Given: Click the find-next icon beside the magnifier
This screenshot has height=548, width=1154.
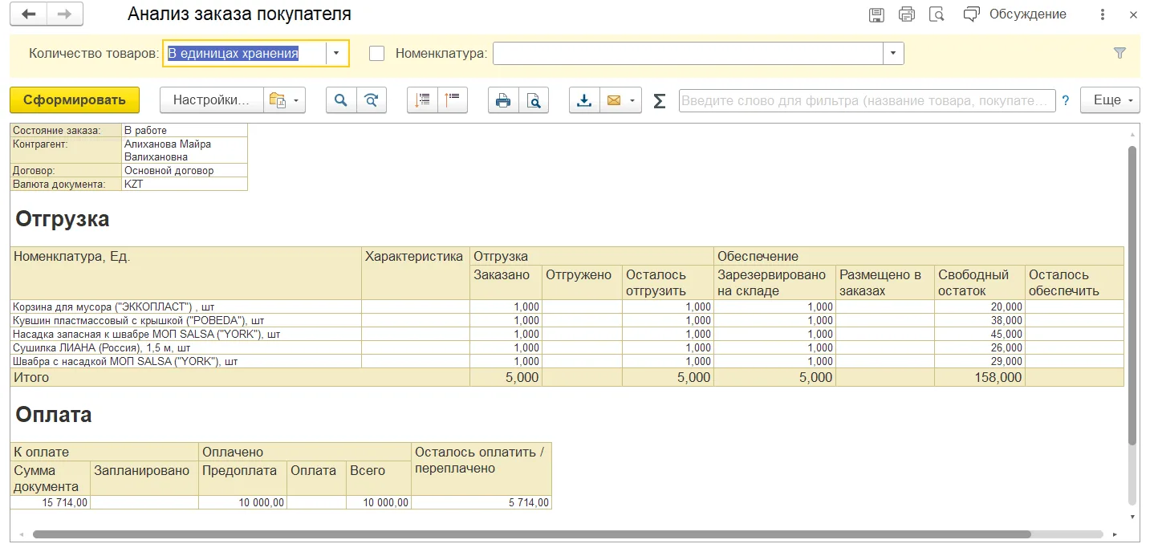Looking at the screenshot, I should [371, 100].
